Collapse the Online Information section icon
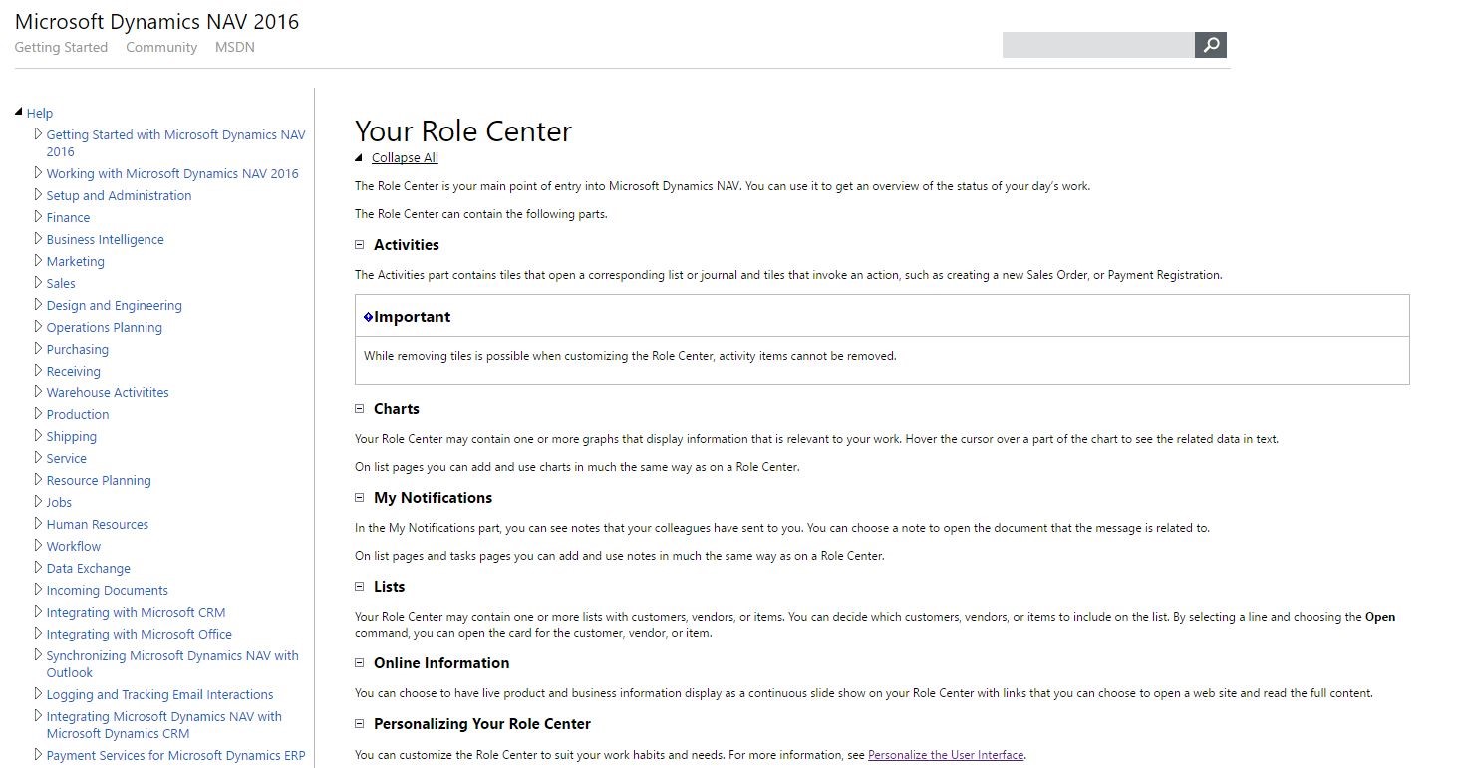This screenshot has height=768, width=1457. pyautogui.click(x=360, y=662)
